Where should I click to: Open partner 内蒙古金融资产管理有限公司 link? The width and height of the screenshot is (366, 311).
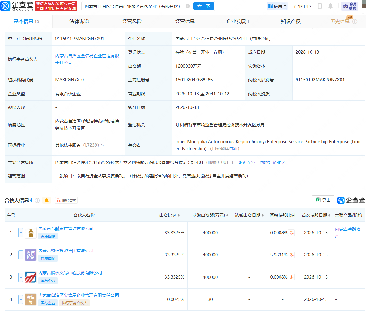coord(66,228)
